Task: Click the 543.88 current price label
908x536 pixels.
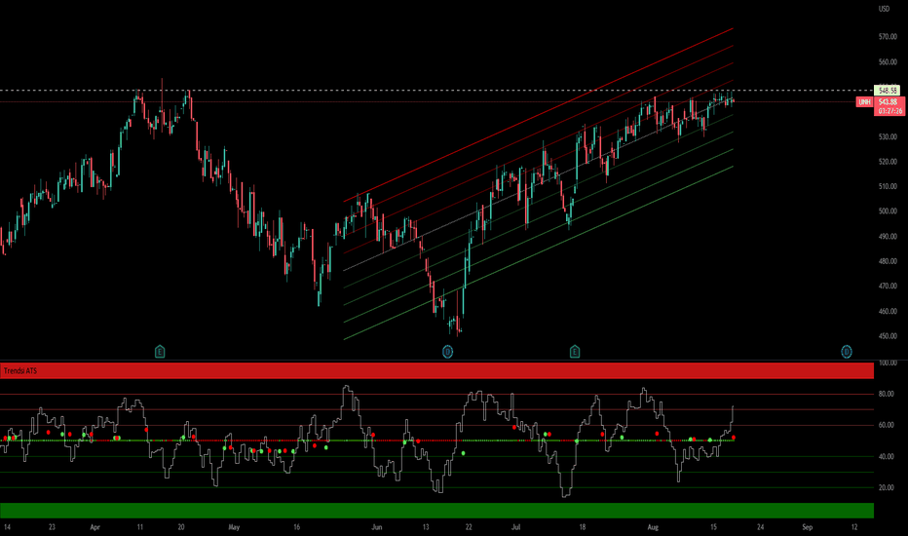Action: click(x=889, y=102)
